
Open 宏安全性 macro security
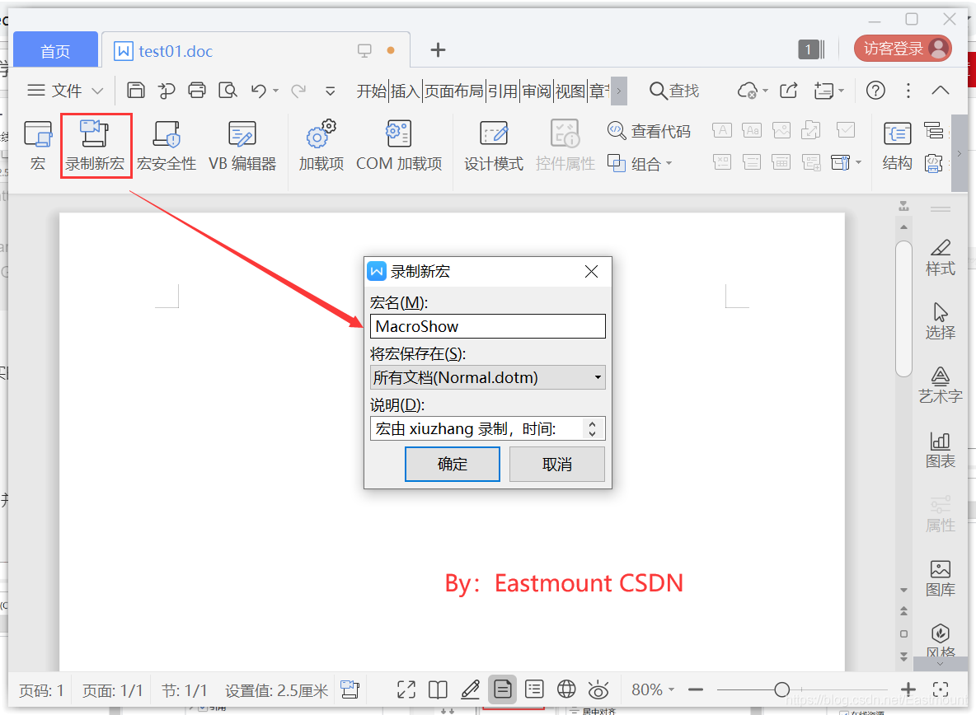[x=167, y=146]
